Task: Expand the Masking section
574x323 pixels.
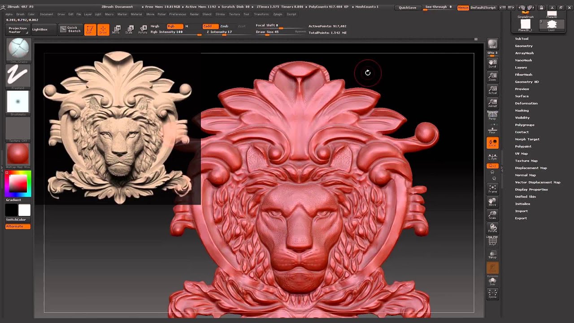Action: click(522, 110)
